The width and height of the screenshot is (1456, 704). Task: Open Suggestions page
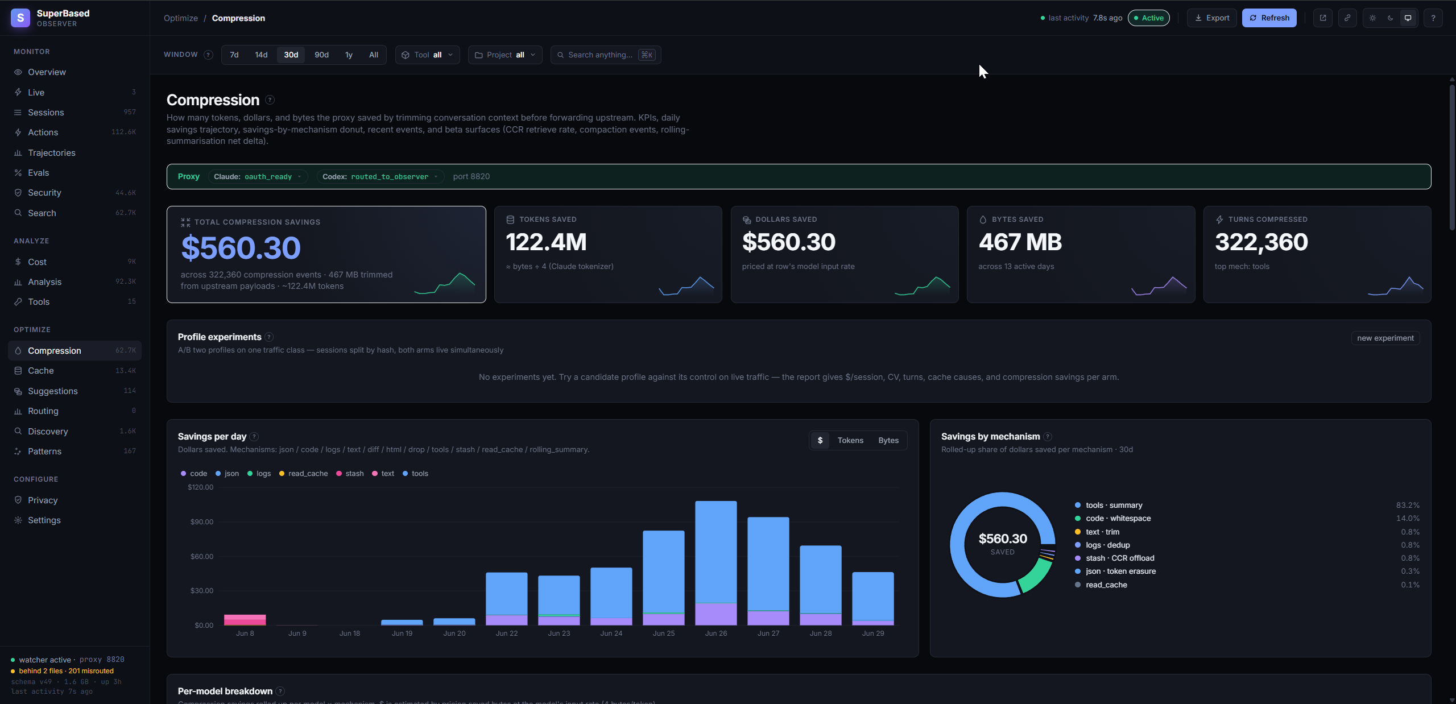point(75,391)
